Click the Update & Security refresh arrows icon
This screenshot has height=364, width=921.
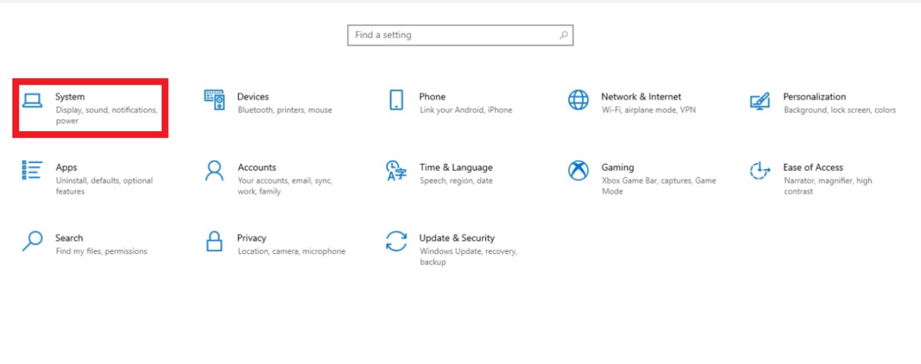click(x=396, y=241)
